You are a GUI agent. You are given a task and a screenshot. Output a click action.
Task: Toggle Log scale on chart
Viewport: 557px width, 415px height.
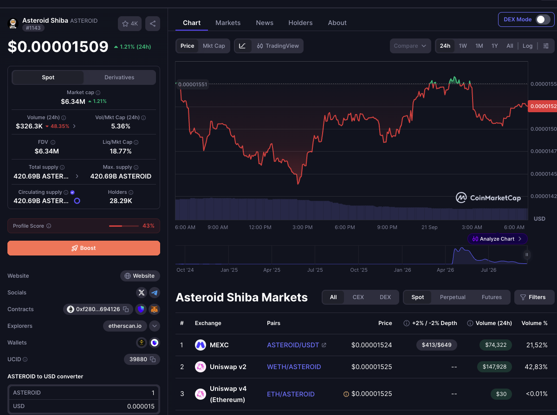pyautogui.click(x=528, y=46)
